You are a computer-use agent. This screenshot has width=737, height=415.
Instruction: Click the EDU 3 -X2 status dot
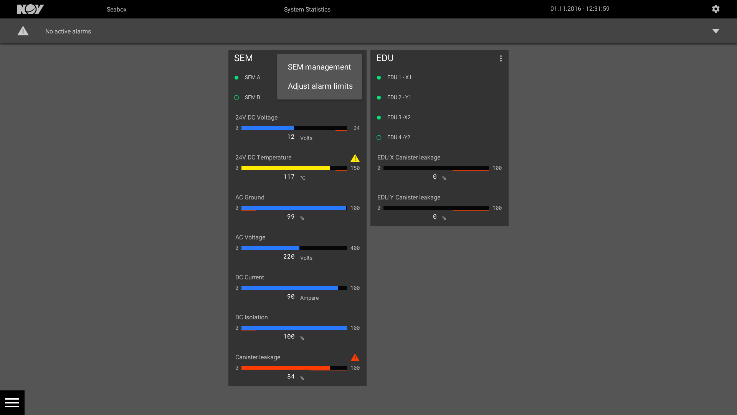point(379,118)
